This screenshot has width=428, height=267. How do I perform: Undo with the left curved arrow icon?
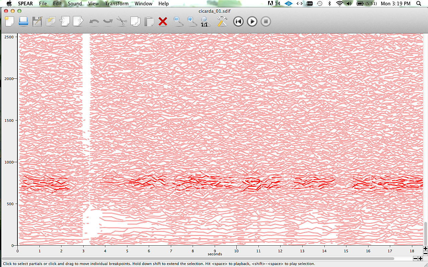(94, 22)
